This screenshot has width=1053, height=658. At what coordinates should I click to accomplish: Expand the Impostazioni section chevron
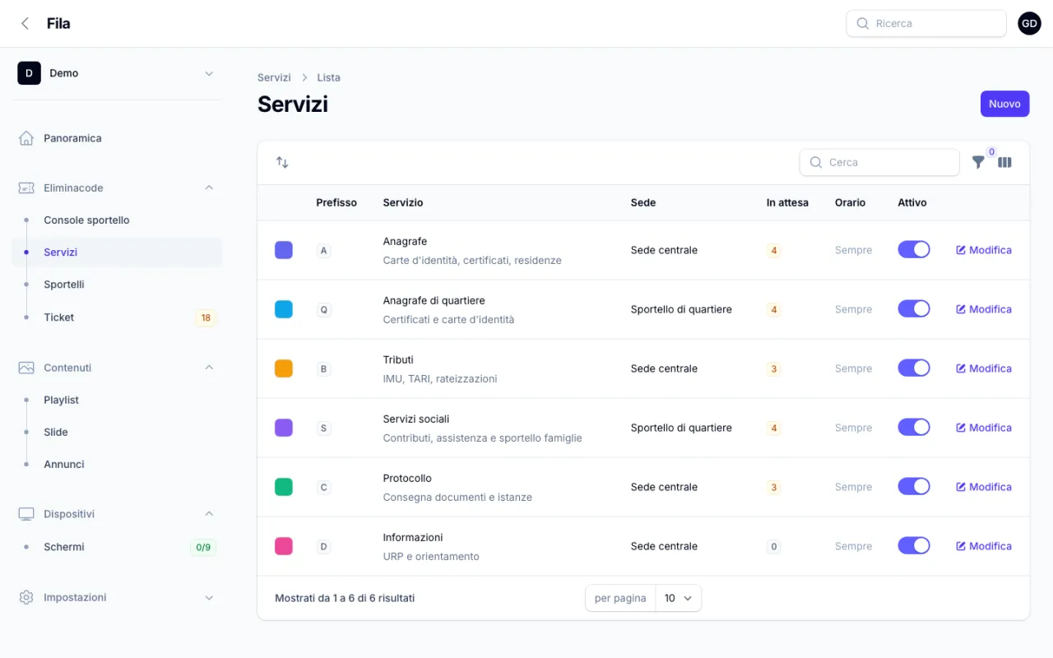click(209, 597)
